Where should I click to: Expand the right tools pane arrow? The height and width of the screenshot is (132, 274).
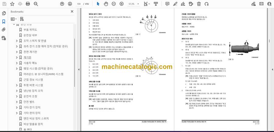(272, 69)
